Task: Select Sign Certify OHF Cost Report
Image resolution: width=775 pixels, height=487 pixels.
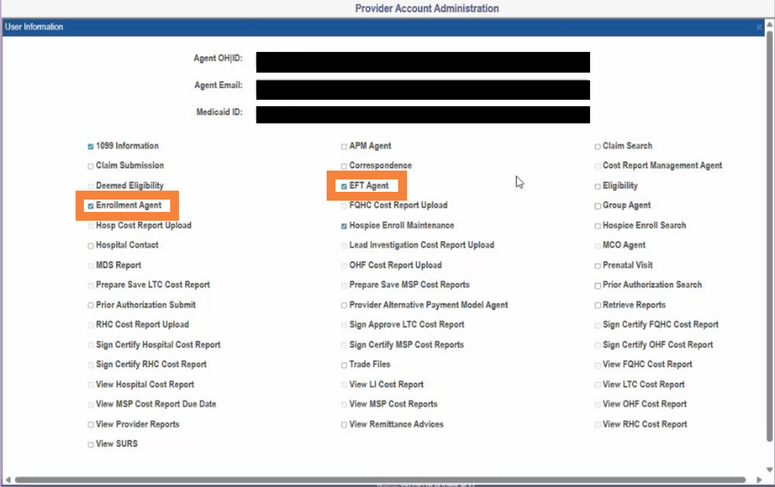Action: click(598, 345)
